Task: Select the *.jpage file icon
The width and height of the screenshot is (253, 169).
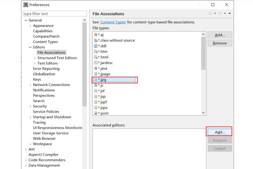Action: point(96,74)
